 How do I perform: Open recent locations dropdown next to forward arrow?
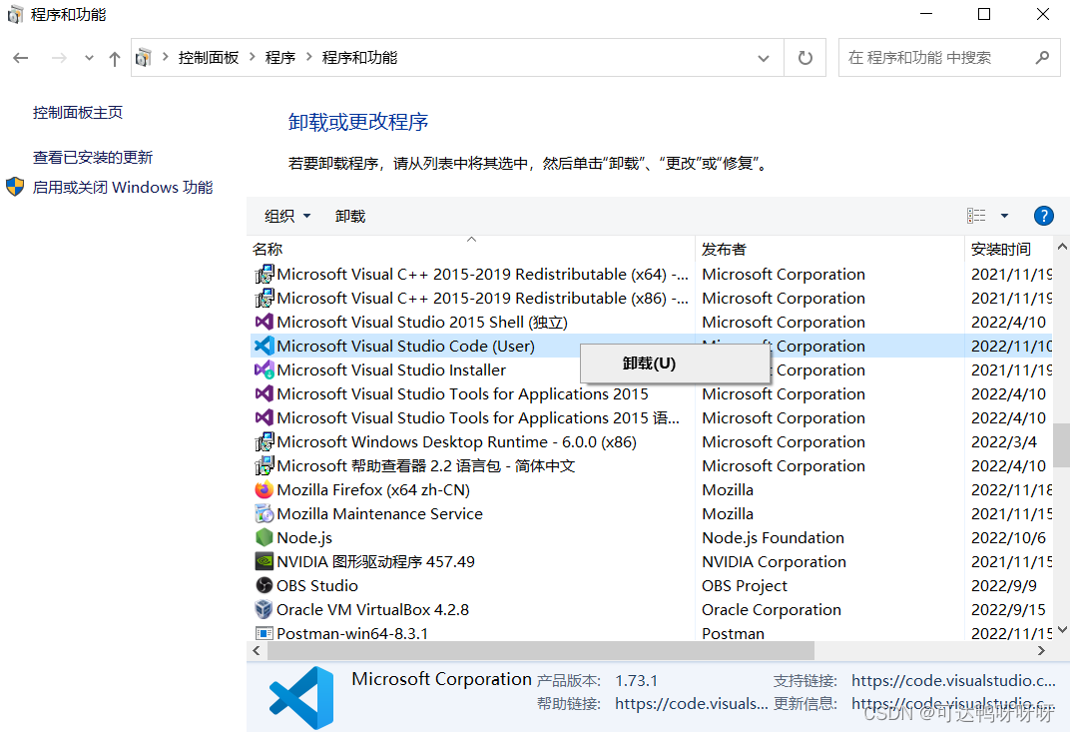[90, 58]
